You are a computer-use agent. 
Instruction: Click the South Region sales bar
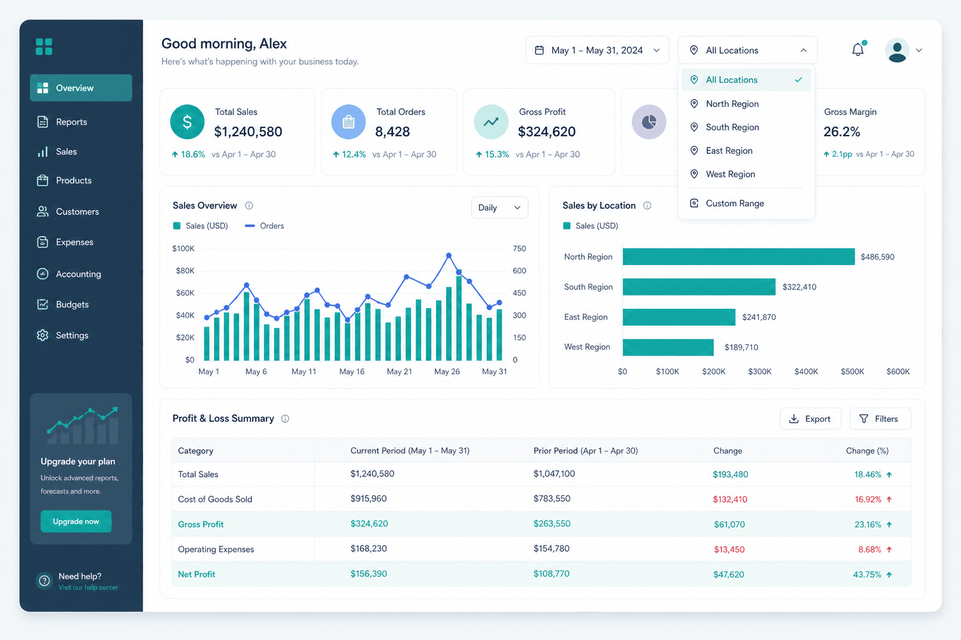coord(699,287)
